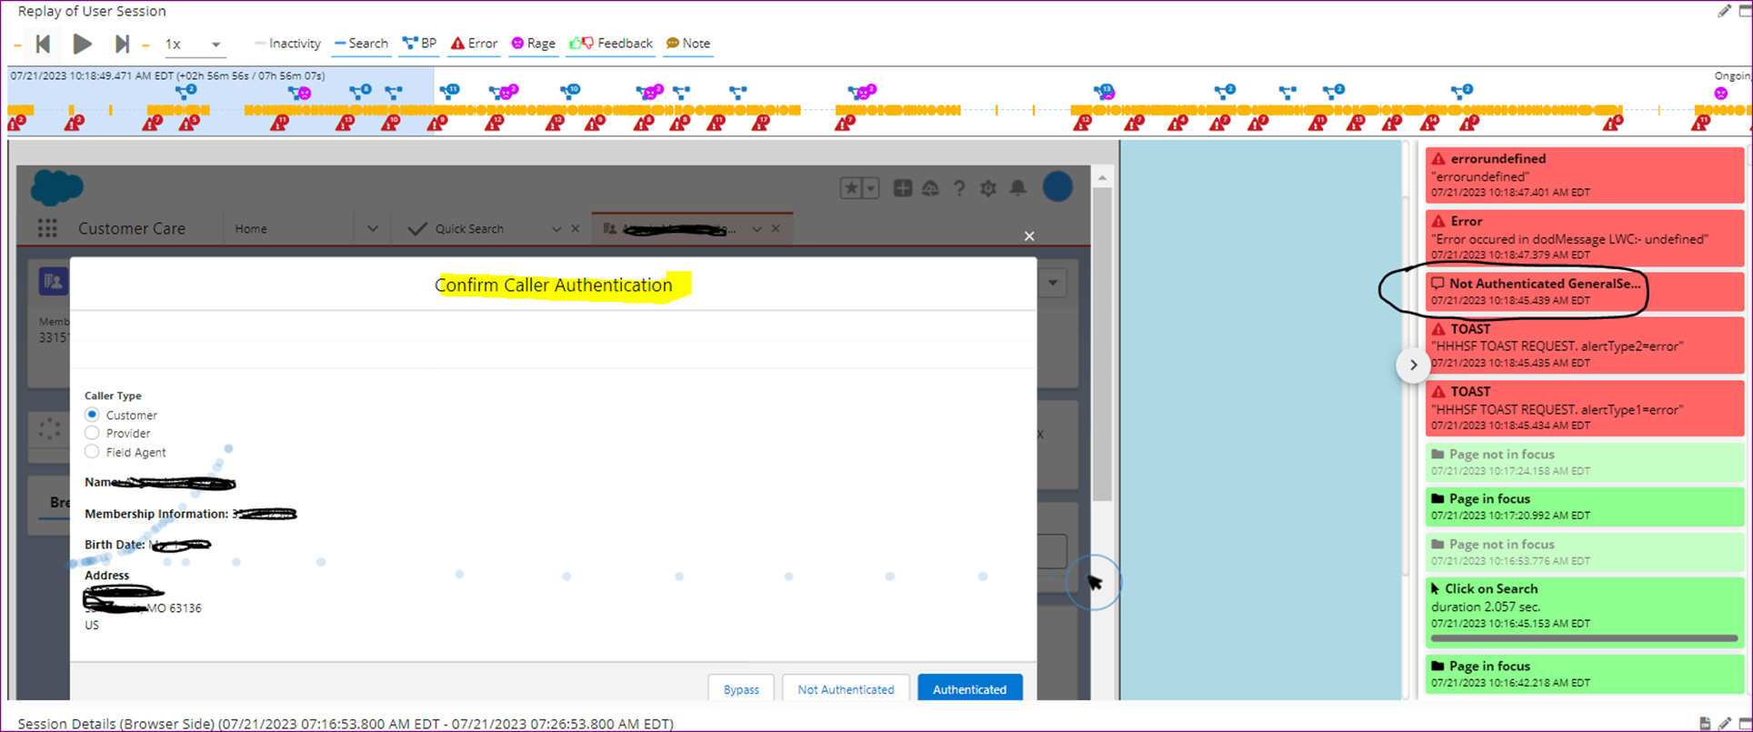Toggle the Rage filter in legend
1753x732 pixels.
click(533, 44)
